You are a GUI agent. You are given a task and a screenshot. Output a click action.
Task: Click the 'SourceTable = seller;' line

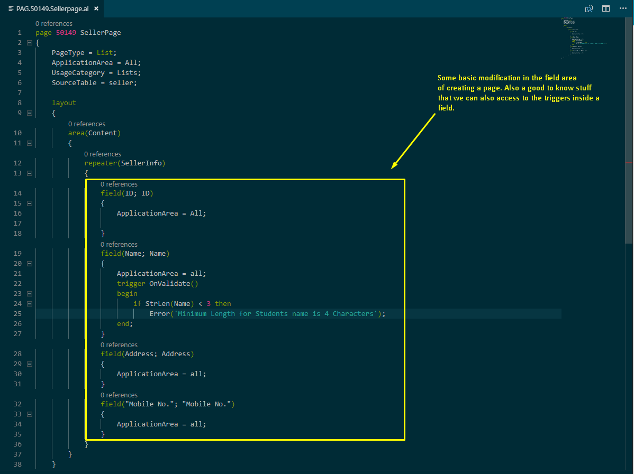[x=94, y=83]
